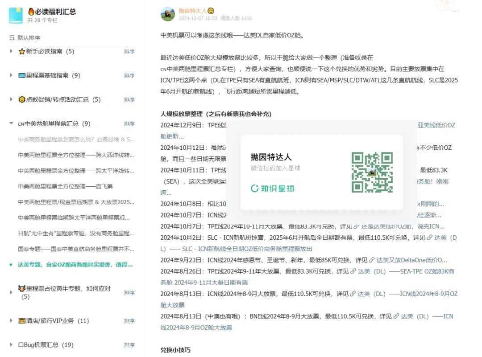482x357 pixels.
Task: Click 微信扫码加入星球 text in popup
Action: tap(275, 168)
